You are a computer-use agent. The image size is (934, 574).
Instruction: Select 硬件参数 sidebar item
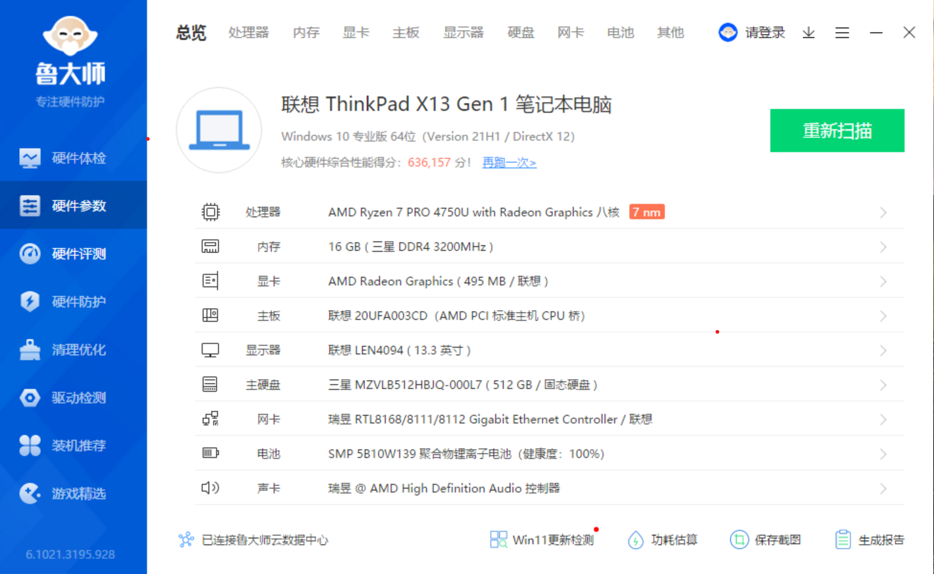74,206
